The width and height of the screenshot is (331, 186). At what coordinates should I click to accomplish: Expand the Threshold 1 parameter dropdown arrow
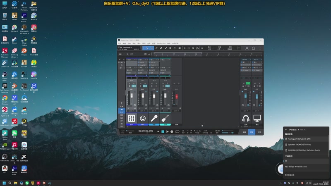pos(139,49)
